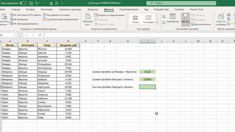Customize Quick Access Toolbar dropdown
235x132 pixels.
[x=62, y=3]
